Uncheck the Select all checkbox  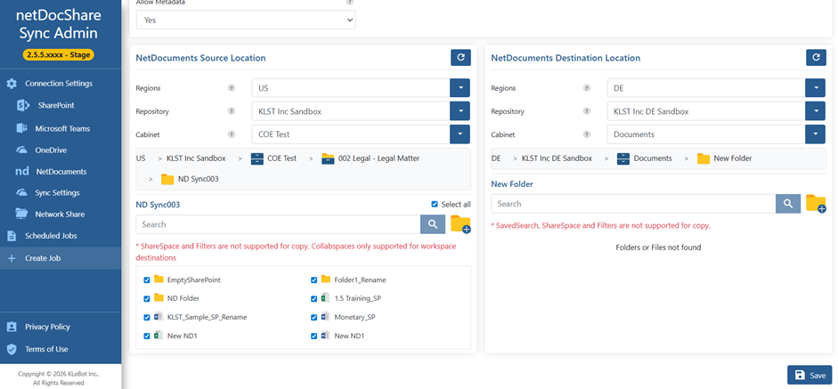click(435, 204)
